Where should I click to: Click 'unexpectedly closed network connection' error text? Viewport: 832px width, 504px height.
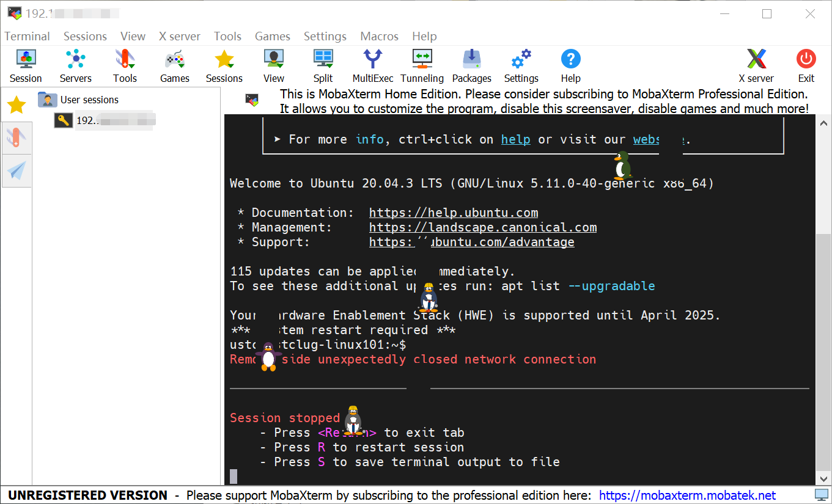457,359
